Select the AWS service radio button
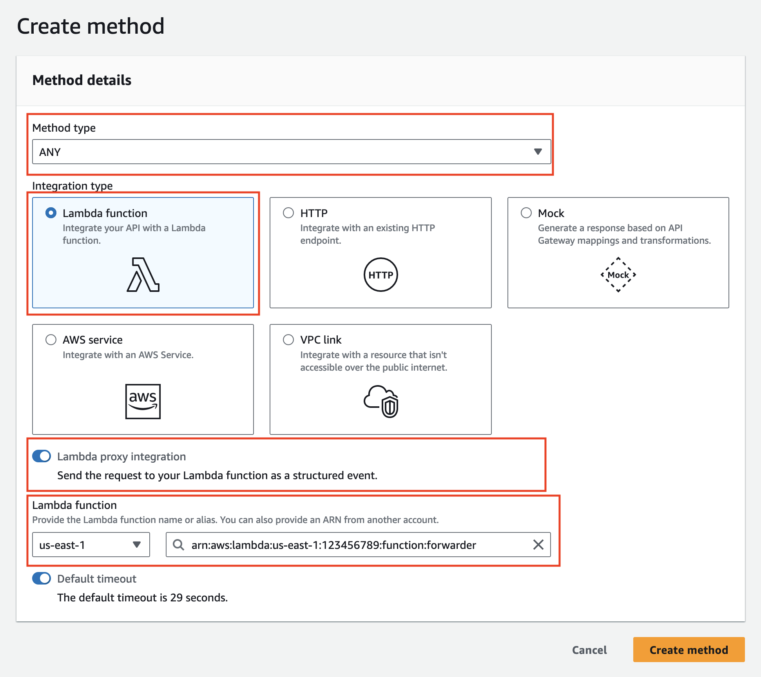This screenshot has width=761, height=677. (x=51, y=339)
